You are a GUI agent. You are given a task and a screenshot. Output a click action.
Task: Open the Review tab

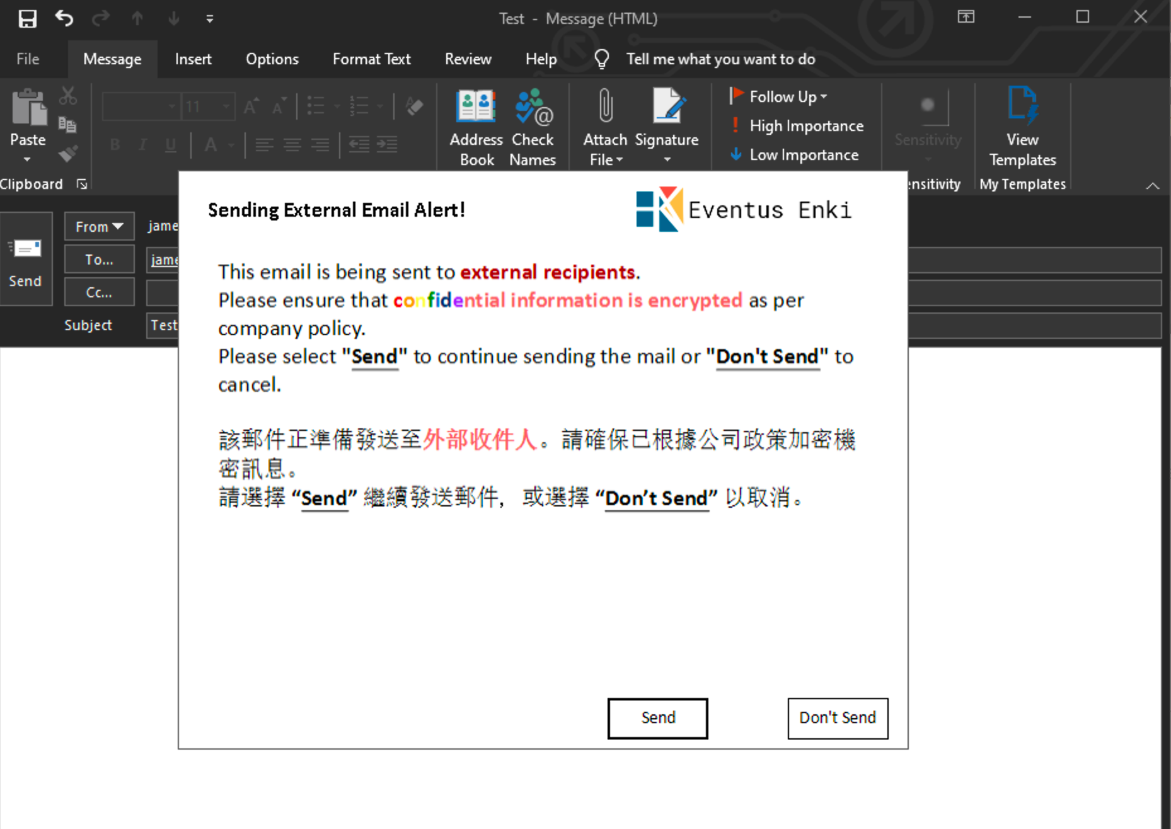468,59
